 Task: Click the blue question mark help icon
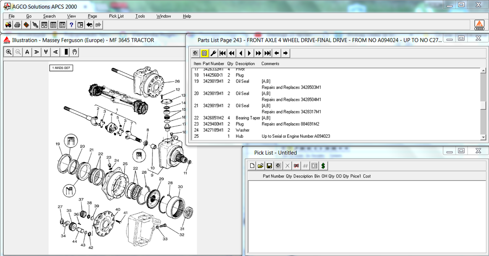(x=71, y=25)
